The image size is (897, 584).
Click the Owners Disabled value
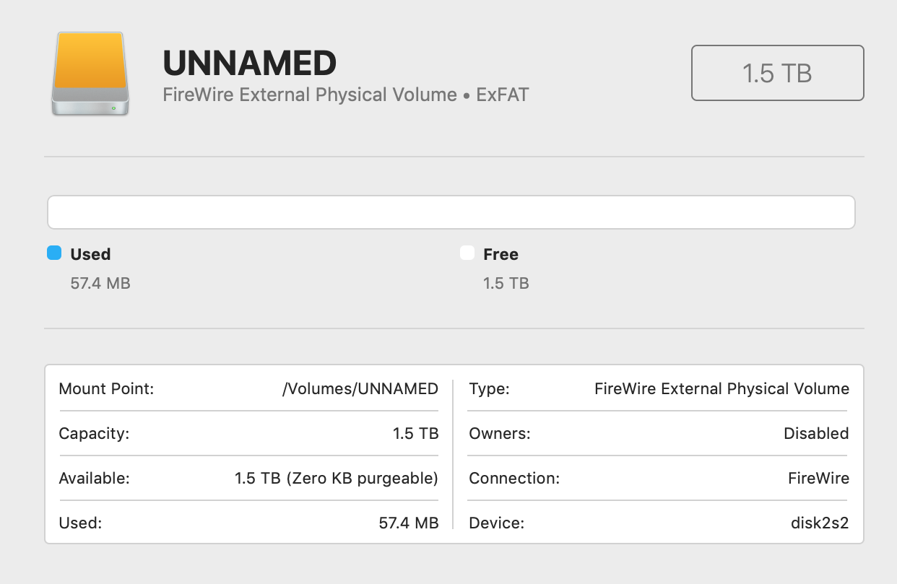click(816, 434)
